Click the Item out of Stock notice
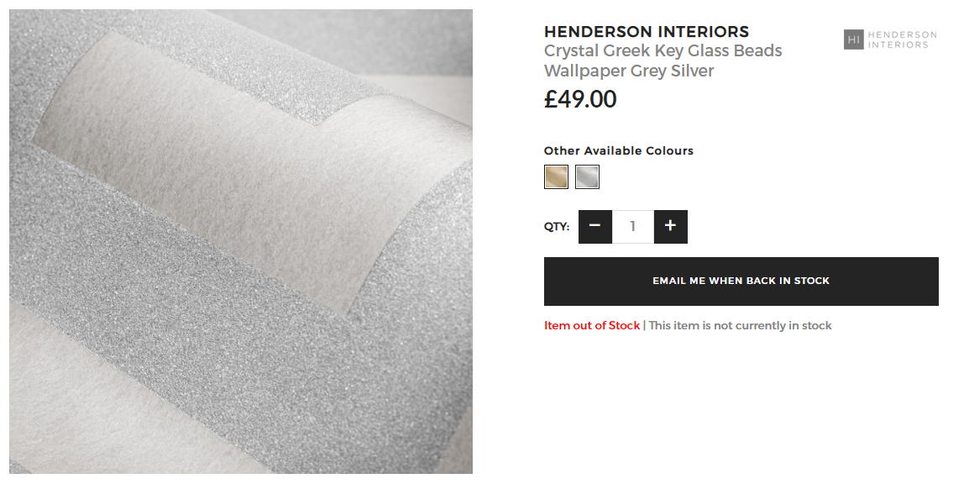 (591, 326)
